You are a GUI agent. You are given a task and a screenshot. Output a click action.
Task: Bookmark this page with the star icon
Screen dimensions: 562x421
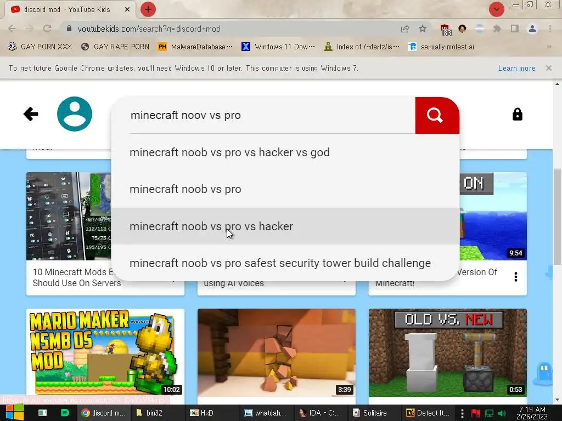point(423,29)
